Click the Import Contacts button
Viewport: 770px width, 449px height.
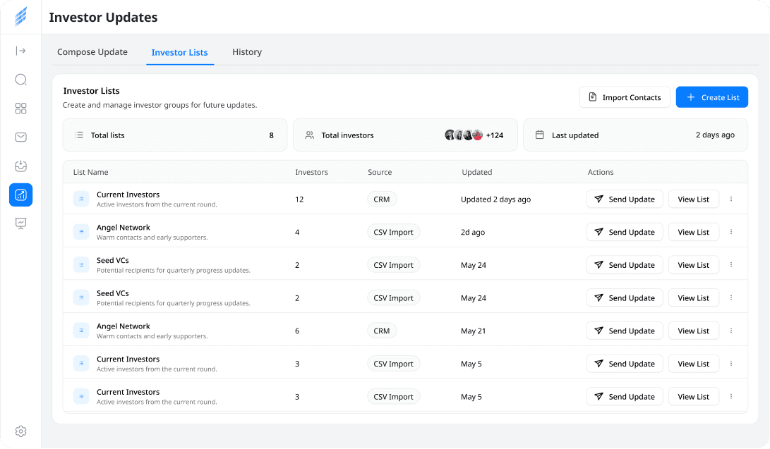(x=625, y=97)
